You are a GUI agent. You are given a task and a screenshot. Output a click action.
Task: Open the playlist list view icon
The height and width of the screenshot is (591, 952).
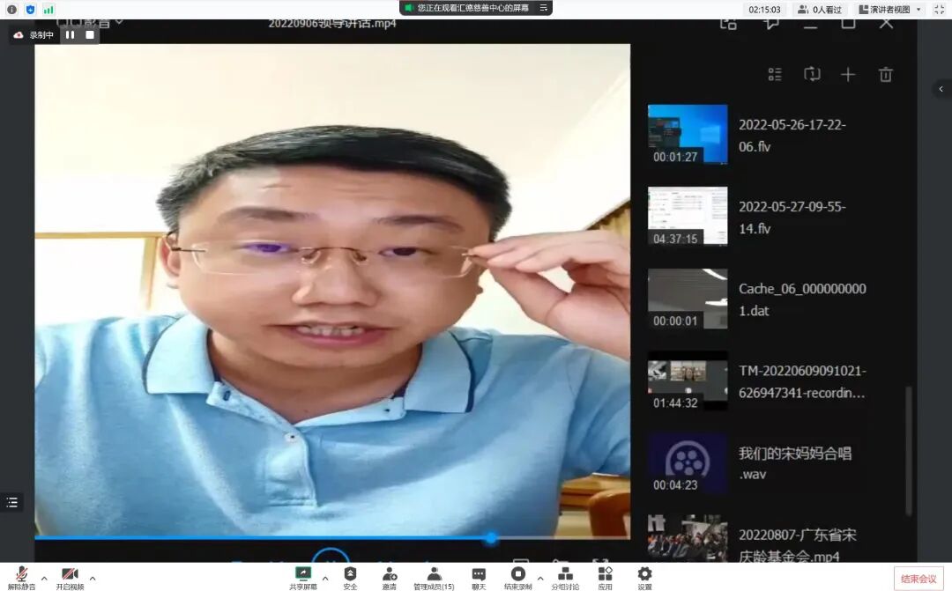click(x=775, y=75)
